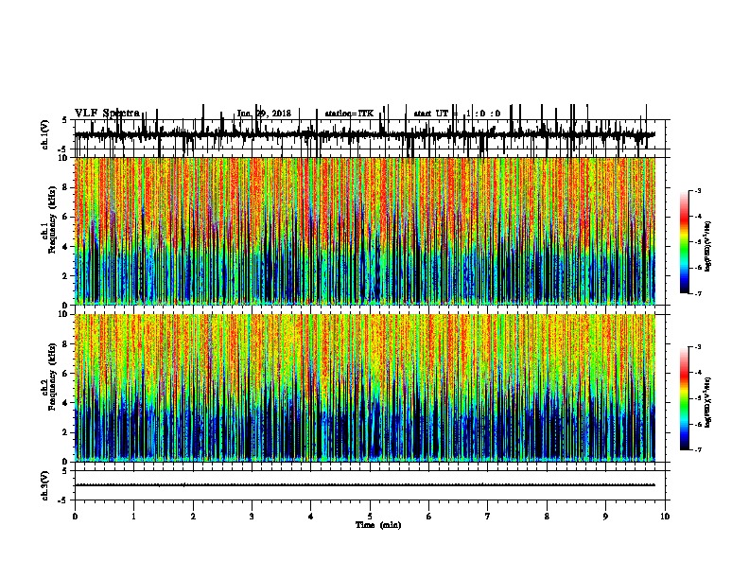
Task: Click the "2" kHz tick of ch.2 spectrogram
Action: (66, 432)
